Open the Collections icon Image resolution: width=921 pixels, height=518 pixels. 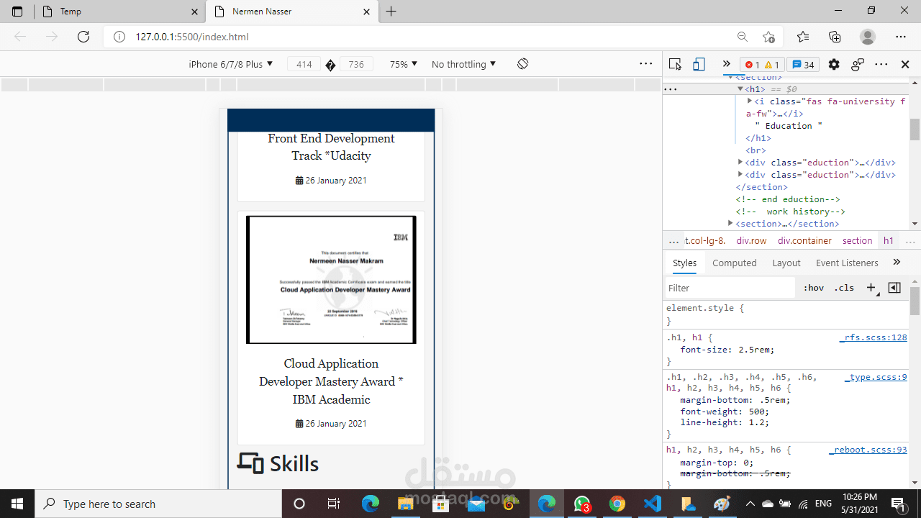point(835,37)
